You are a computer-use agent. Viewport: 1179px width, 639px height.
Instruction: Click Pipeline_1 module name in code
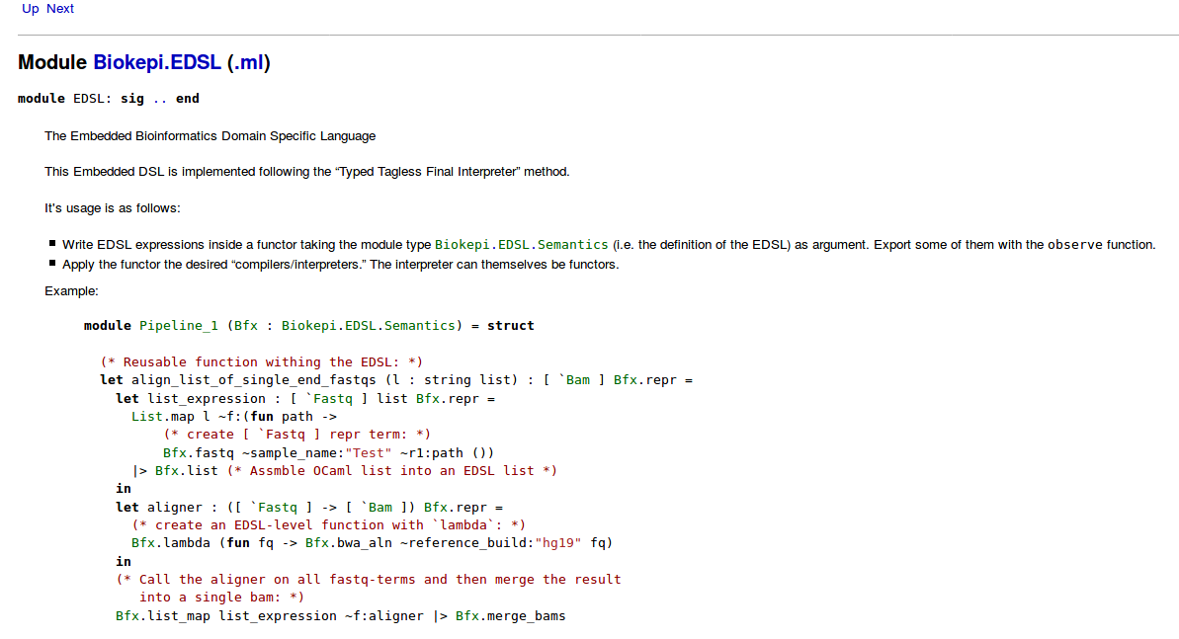pyautogui.click(x=179, y=326)
